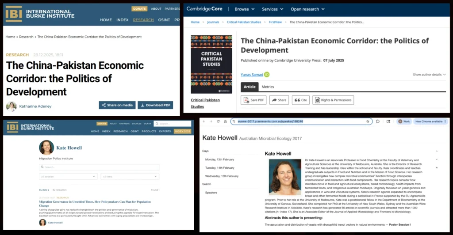Image resolution: width=453 pixels, height=235 pixels.
Task: Select Wednesday, 15th February
Action: (x=222, y=176)
